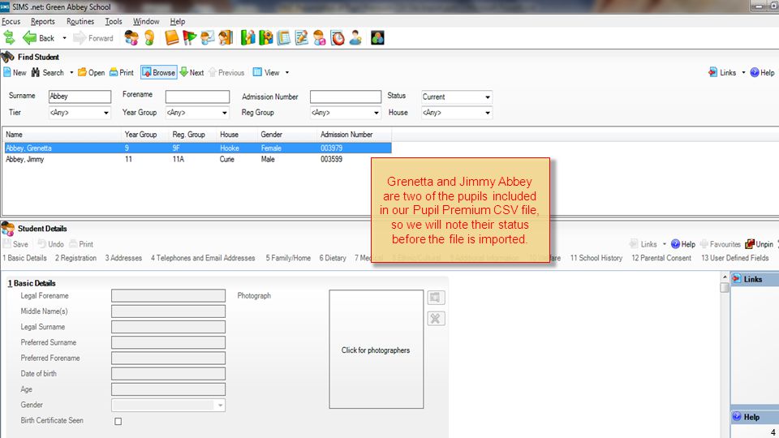Open the orange book toolbar icon
Viewport: 779px width, 438px height.
click(171, 38)
